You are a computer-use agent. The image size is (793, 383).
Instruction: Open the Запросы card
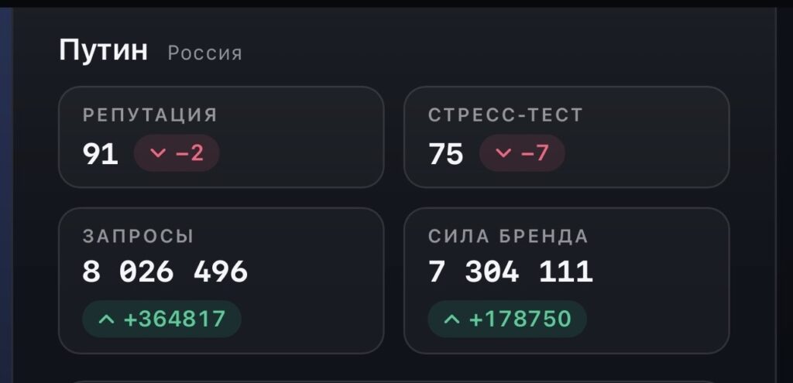(x=221, y=280)
